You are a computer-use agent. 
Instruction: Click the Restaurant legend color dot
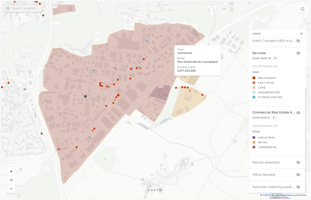coord(254,78)
